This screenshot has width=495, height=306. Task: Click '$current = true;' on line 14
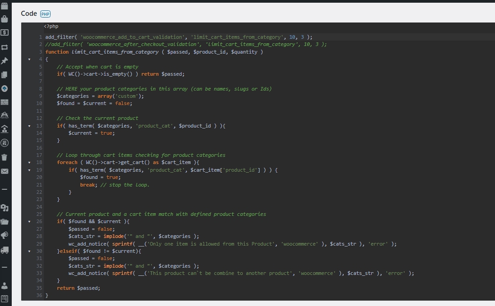[x=92, y=133]
